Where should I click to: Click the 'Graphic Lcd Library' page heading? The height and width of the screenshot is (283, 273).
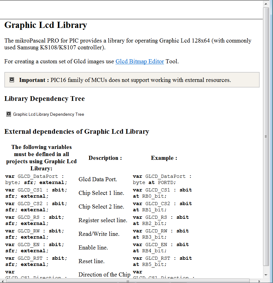tap(46, 25)
